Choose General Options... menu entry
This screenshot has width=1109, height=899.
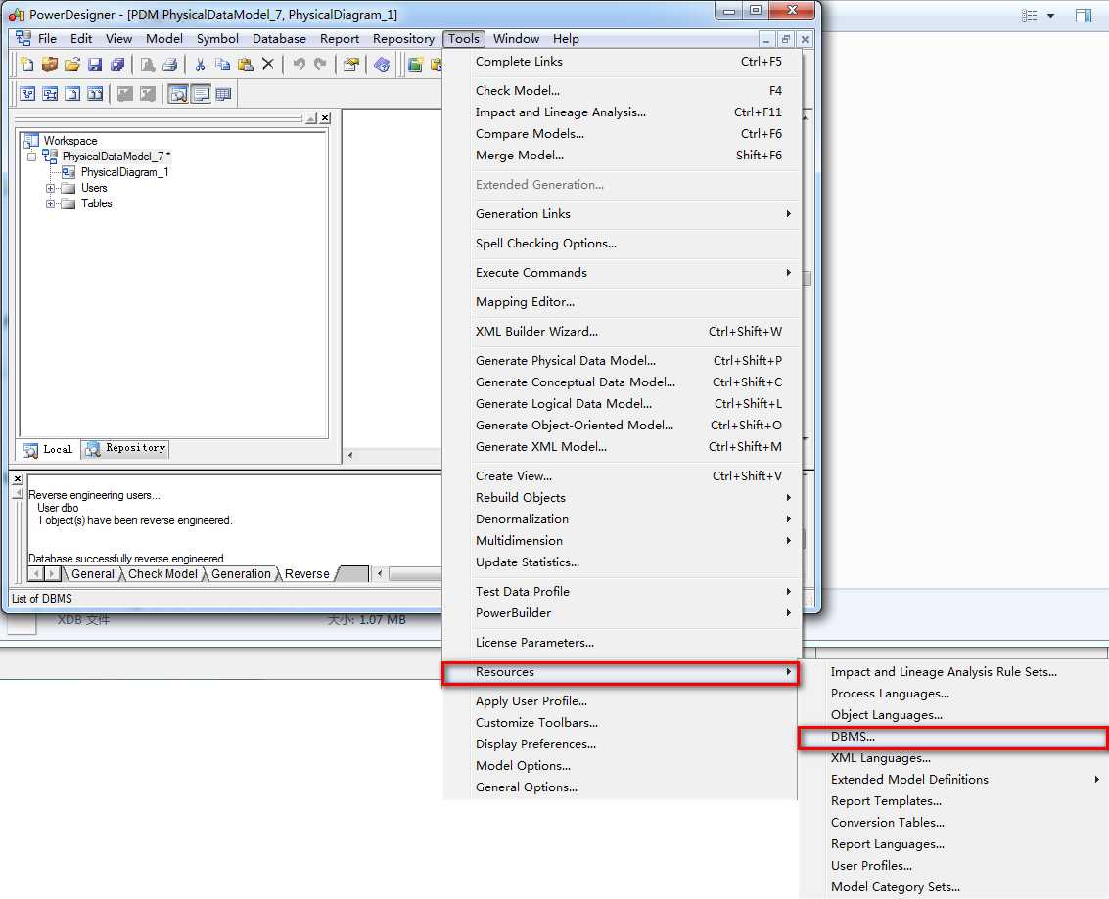pyautogui.click(x=633, y=787)
